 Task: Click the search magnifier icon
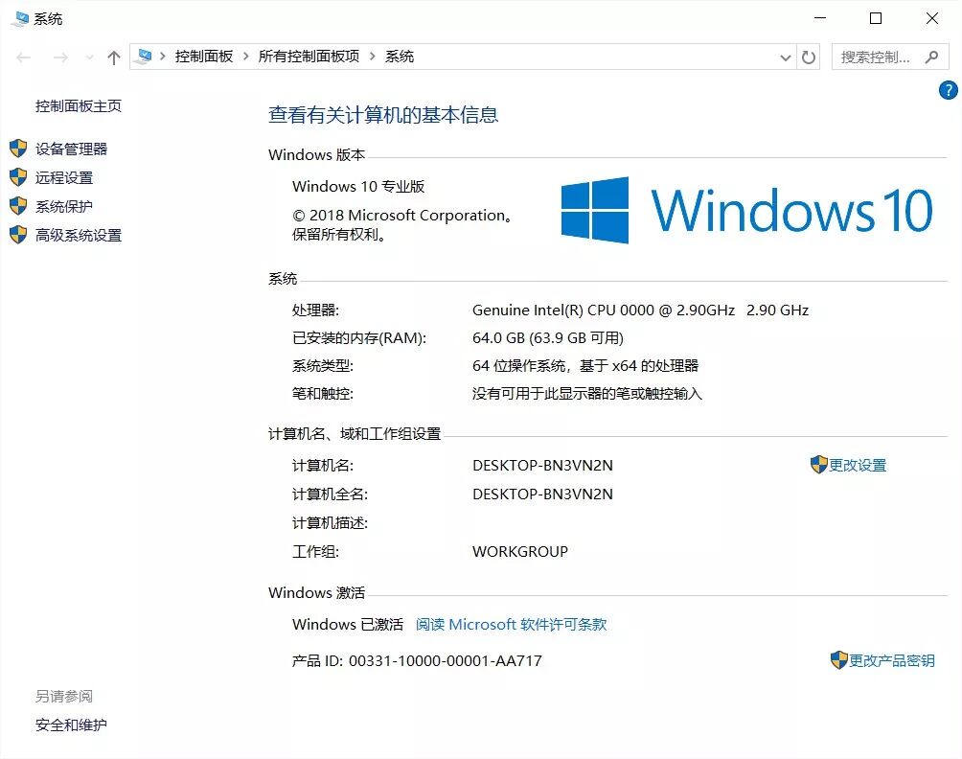(932, 57)
